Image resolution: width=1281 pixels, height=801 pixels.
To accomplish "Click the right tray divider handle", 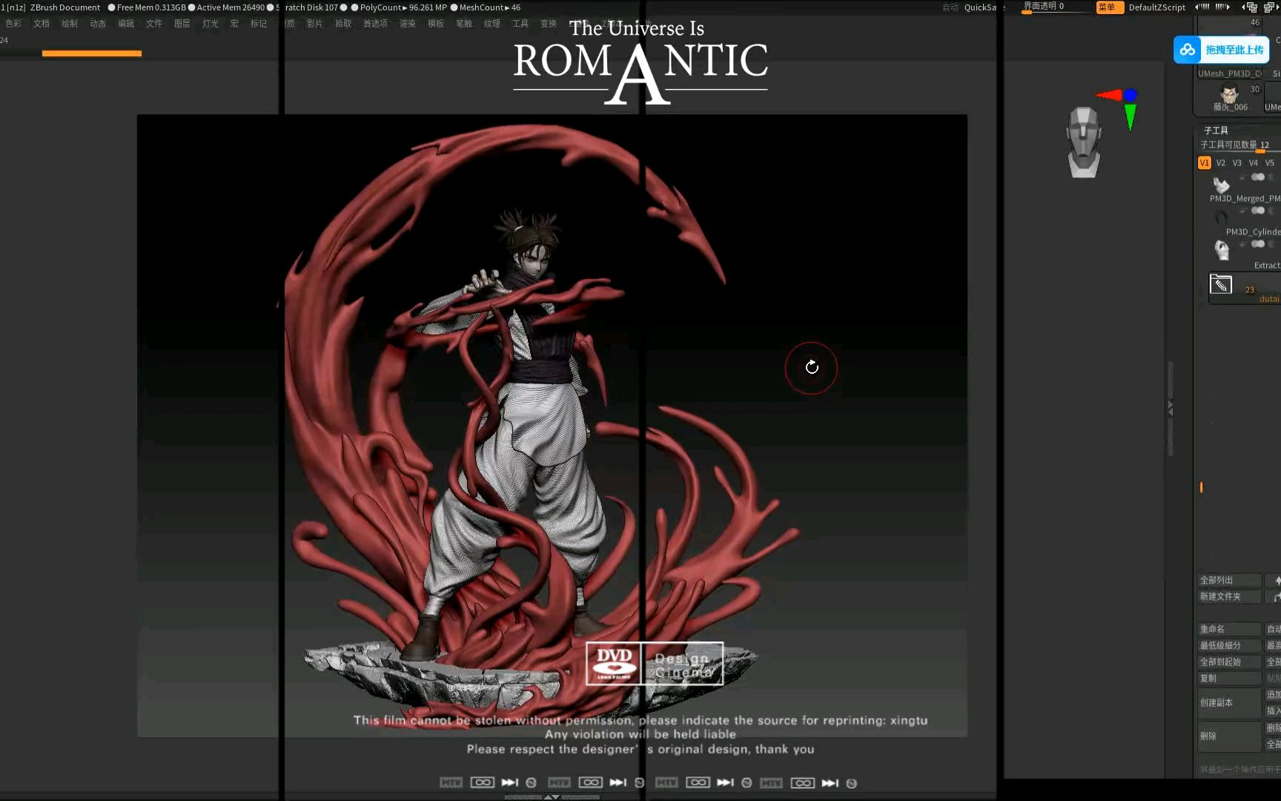I will (x=1171, y=408).
